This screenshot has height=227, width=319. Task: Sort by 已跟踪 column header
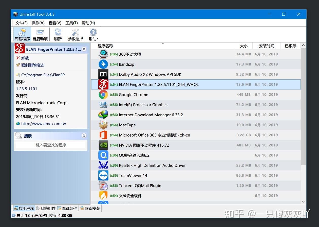(x=291, y=46)
